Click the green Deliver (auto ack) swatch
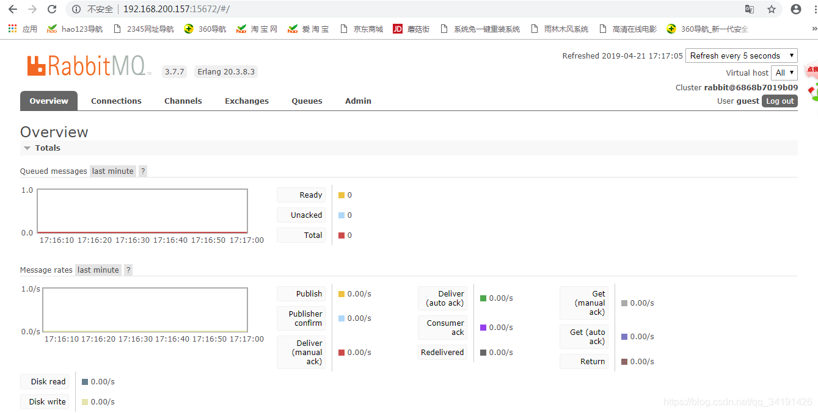The height and width of the screenshot is (413, 818). coord(483,298)
